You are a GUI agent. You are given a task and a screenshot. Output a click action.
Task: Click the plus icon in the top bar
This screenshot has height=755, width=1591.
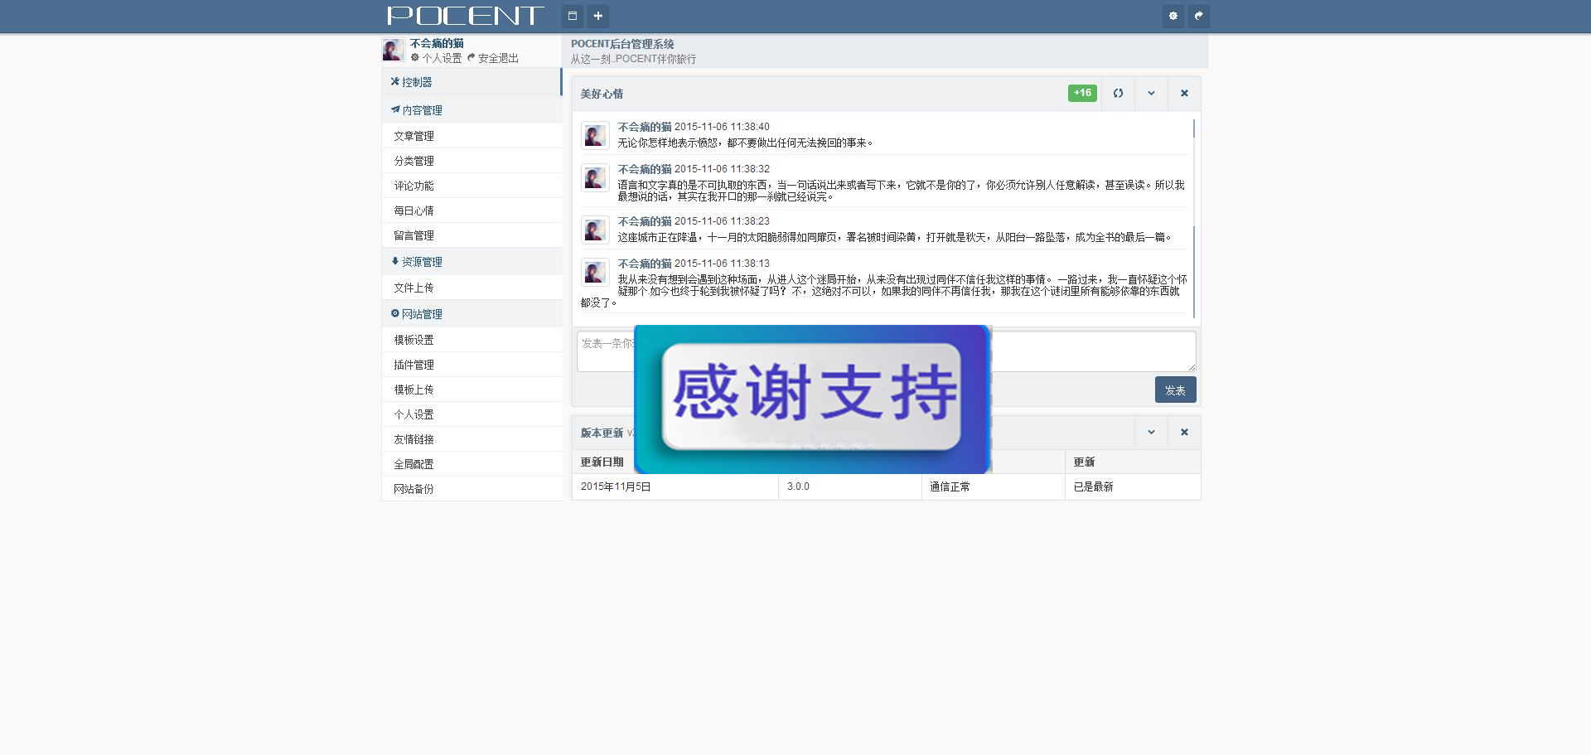pyautogui.click(x=597, y=16)
